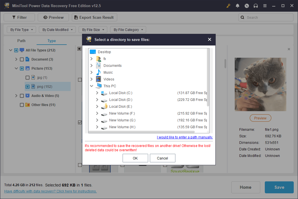
Task: Click the Picture category icon
Action: pyautogui.click(x=28, y=68)
